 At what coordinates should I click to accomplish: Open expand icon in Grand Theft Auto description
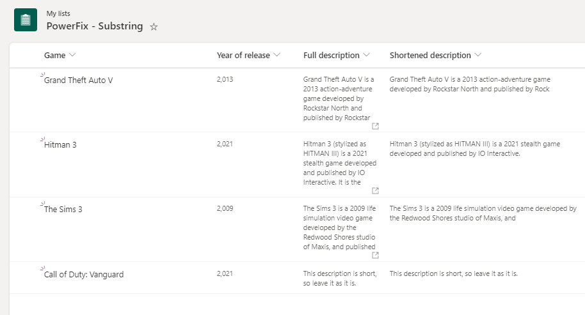375,127
